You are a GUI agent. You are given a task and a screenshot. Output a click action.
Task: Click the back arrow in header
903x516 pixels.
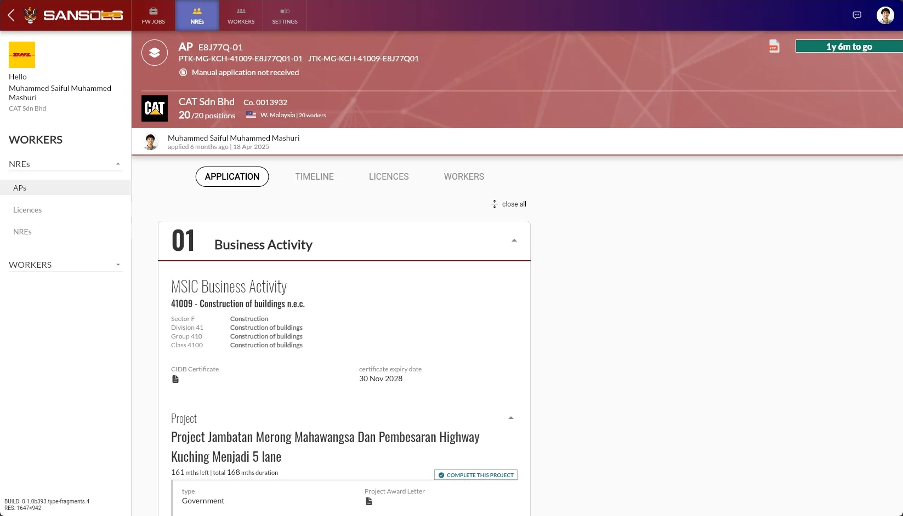(11, 15)
